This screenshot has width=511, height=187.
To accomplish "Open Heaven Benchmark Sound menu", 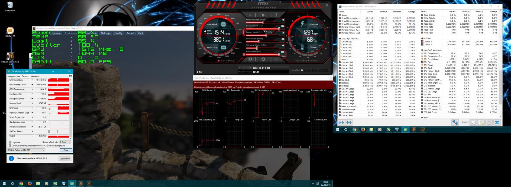I will click(130, 33).
